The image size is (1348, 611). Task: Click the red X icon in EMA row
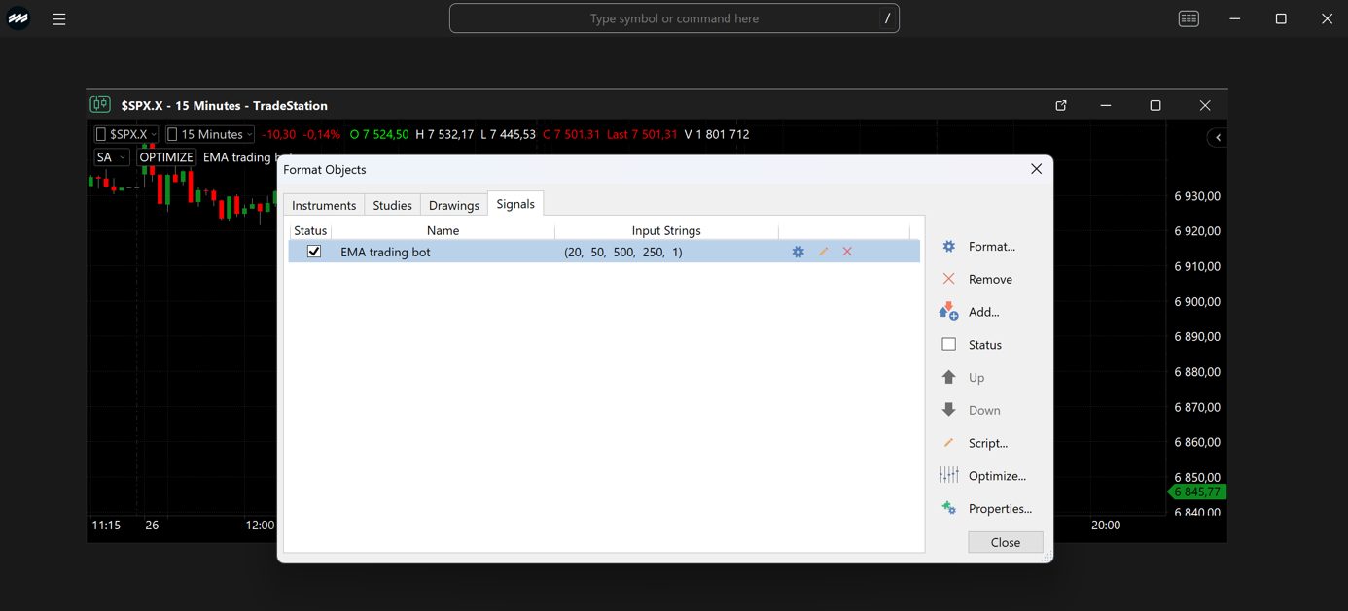click(x=848, y=252)
